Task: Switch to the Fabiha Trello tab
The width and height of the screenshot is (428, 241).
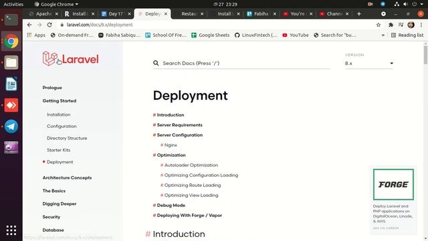Action: click(x=261, y=13)
